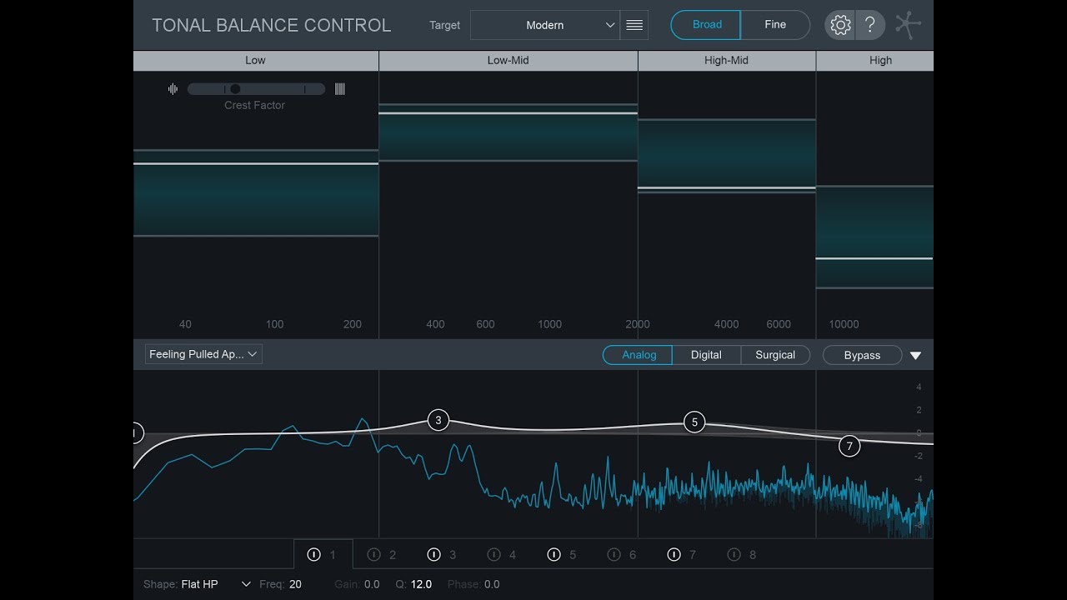Click the iZotope logo icon
The width and height of the screenshot is (1067, 600).
pyautogui.click(x=908, y=25)
